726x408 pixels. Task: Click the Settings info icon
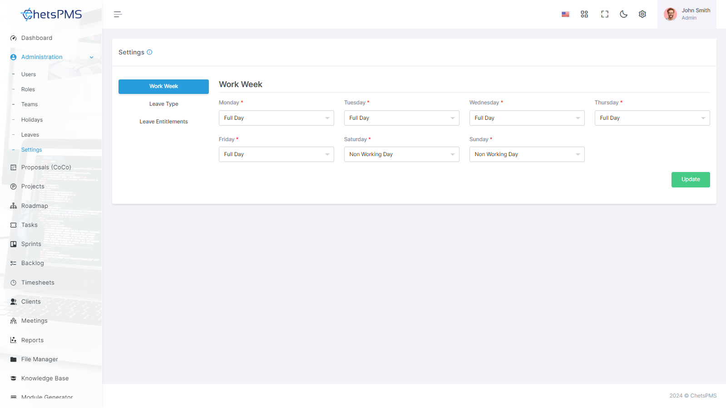click(149, 52)
